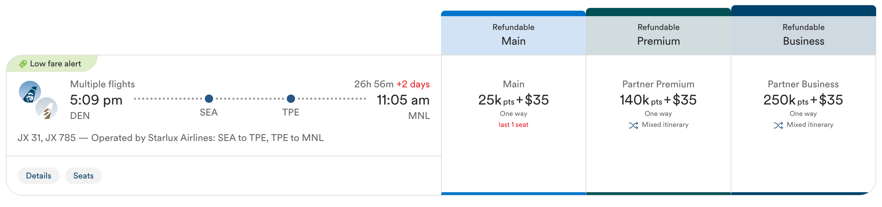Pick the Partner Business 250k pts fare
The width and height of the screenshot is (882, 207).
(803, 100)
